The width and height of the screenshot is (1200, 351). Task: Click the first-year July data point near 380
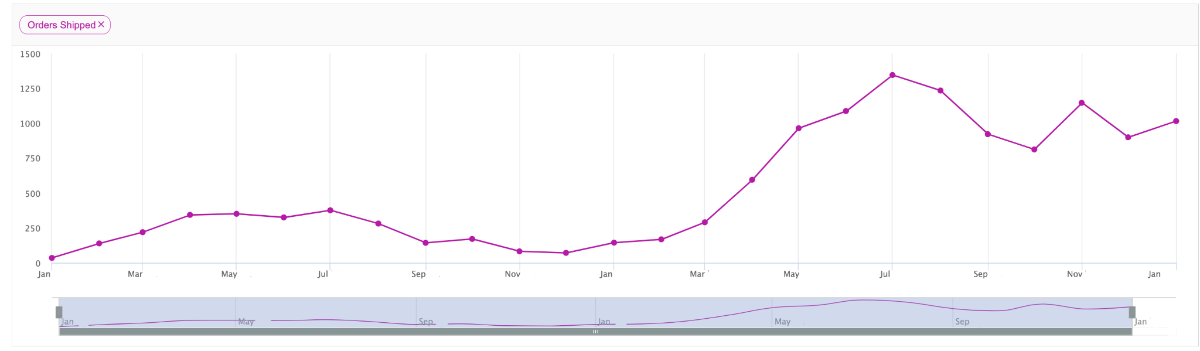[x=330, y=210]
